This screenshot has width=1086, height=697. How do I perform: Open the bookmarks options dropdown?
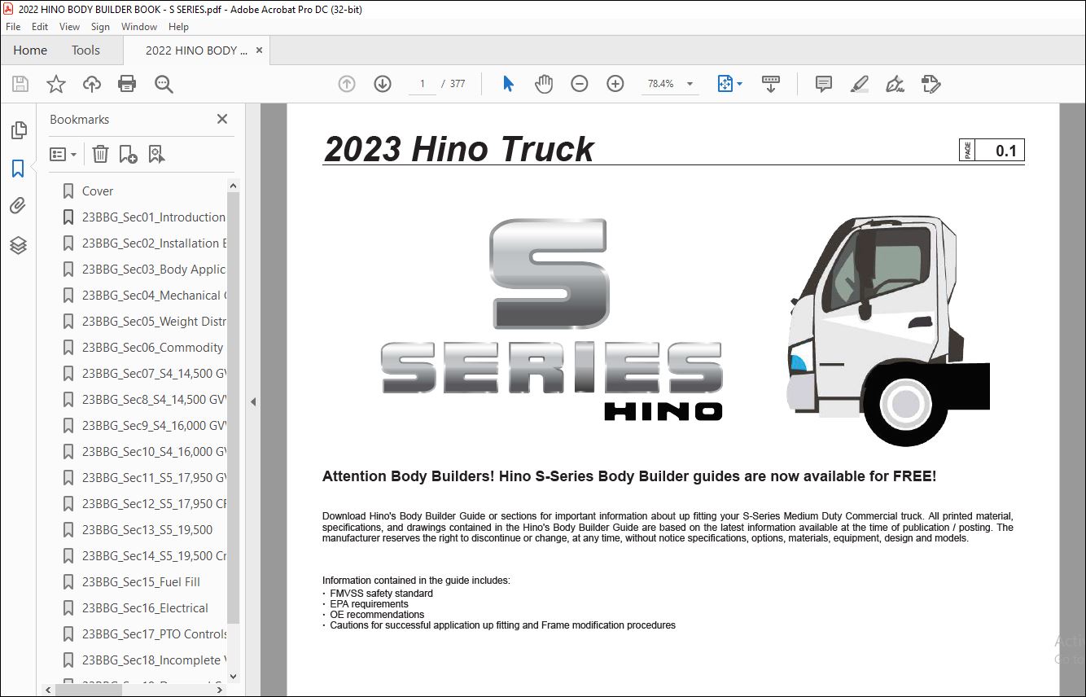(63, 154)
